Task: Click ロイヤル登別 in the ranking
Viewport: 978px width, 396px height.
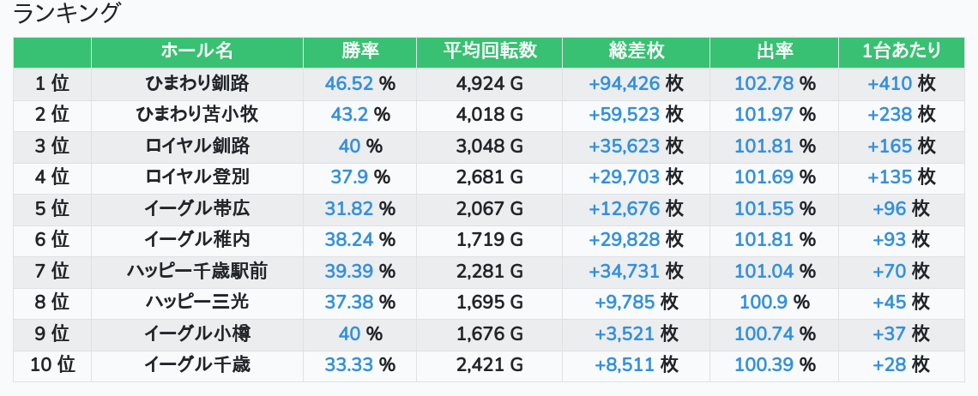Action: pos(197,177)
